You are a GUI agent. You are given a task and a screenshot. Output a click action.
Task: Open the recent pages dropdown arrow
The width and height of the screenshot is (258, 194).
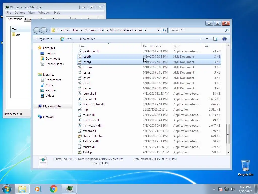49,30
